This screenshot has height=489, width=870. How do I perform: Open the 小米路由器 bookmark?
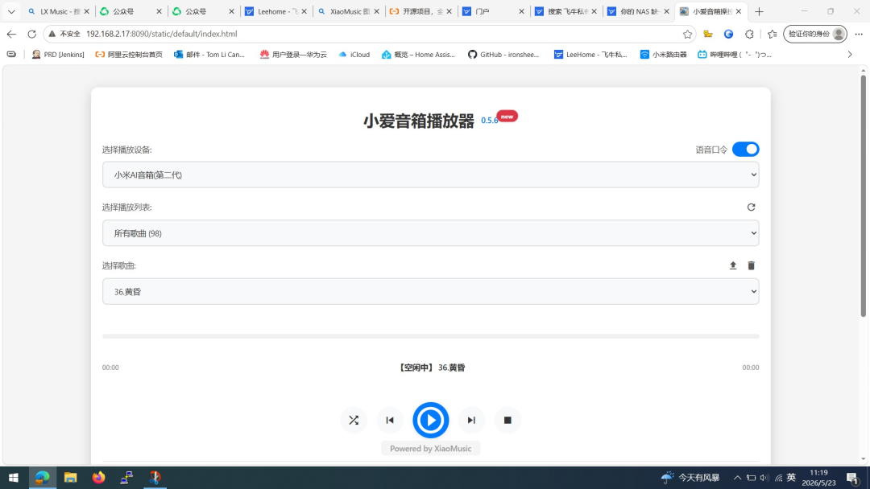664,54
